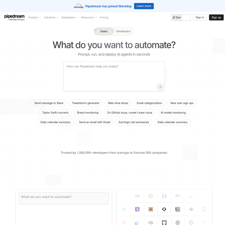Image resolution: width=225 pixels, height=225 pixels.
Task: Switch to the Developers view toggle
Action: 123,31
